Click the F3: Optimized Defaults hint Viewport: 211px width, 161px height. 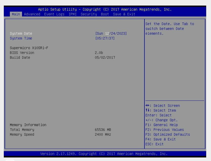tap(168, 134)
